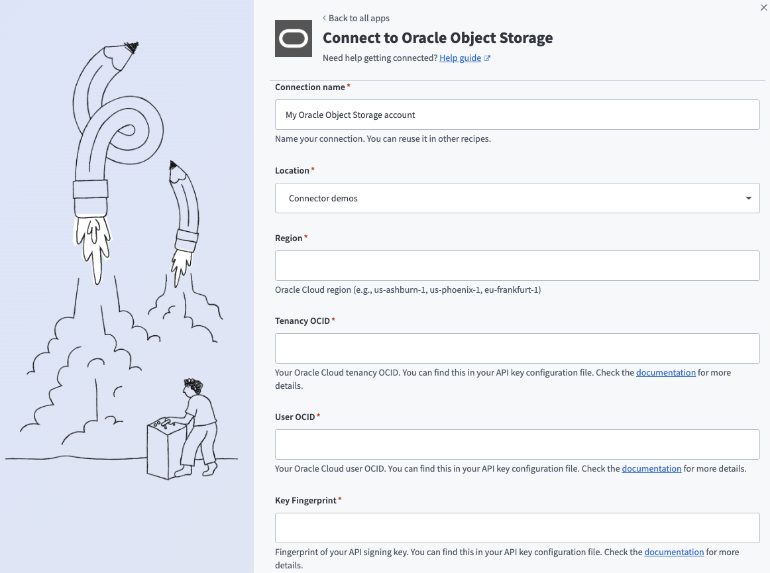Viewport: 770px width, 573px height.
Task: Click the currently selected Connector demos value
Action: (323, 197)
